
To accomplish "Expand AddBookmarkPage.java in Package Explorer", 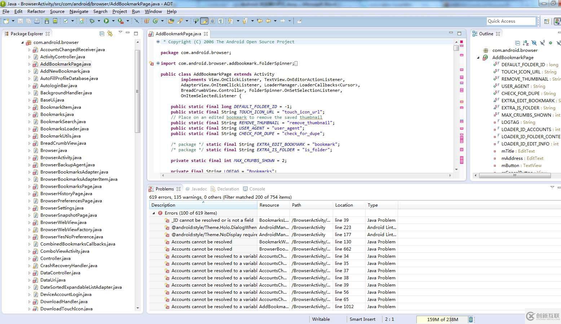I will pos(30,64).
